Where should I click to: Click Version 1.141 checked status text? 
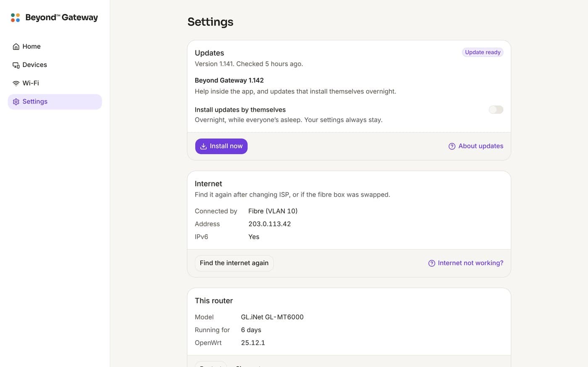click(249, 64)
